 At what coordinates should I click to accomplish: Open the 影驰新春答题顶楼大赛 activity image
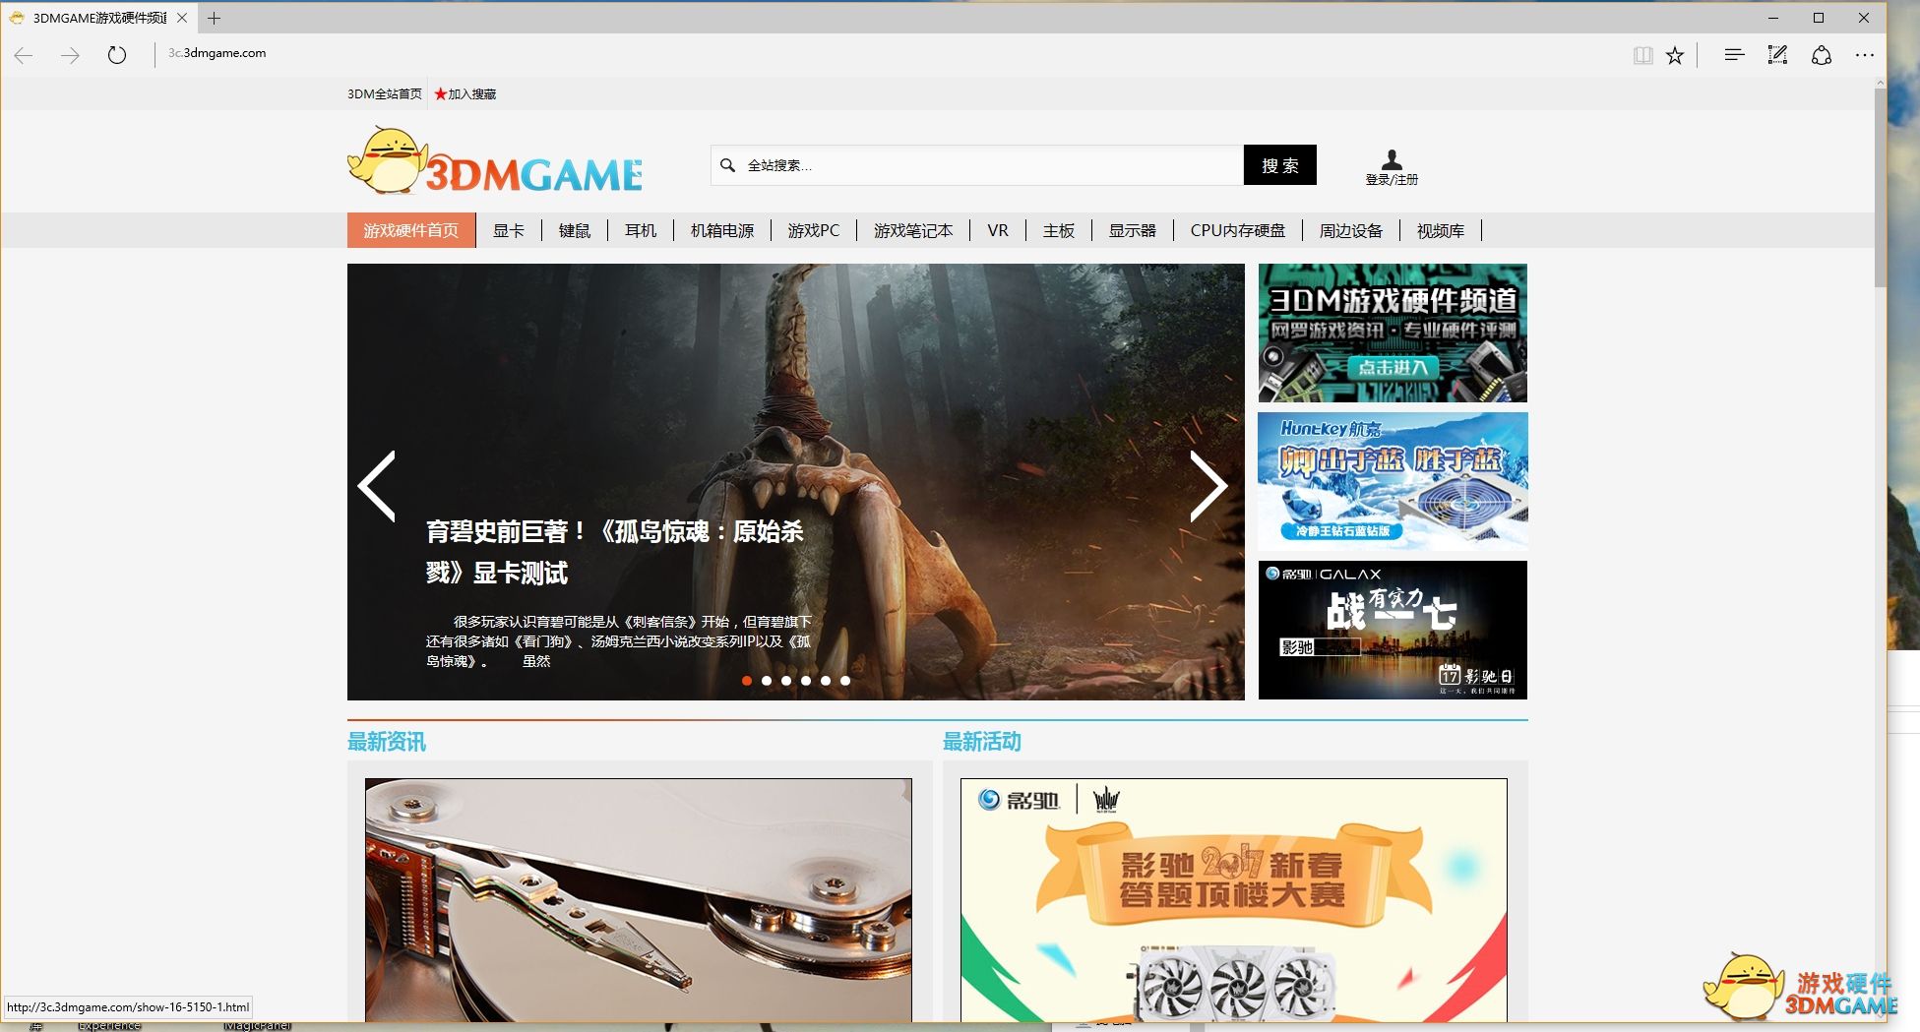1234,900
